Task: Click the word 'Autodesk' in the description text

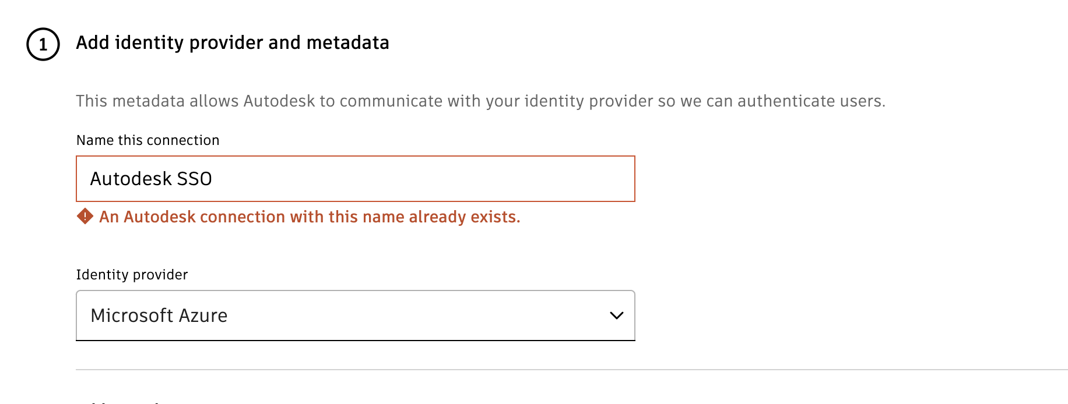Action: (279, 101)
